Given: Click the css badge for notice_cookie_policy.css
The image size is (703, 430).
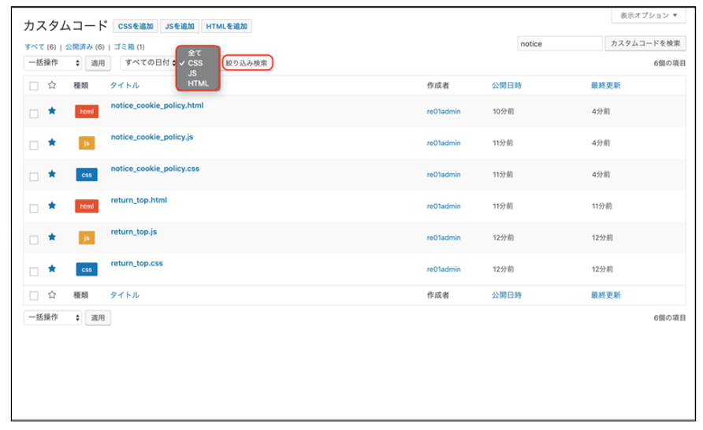Looking at the screenshot, I should pyautogui.click(x=87, y=175).
